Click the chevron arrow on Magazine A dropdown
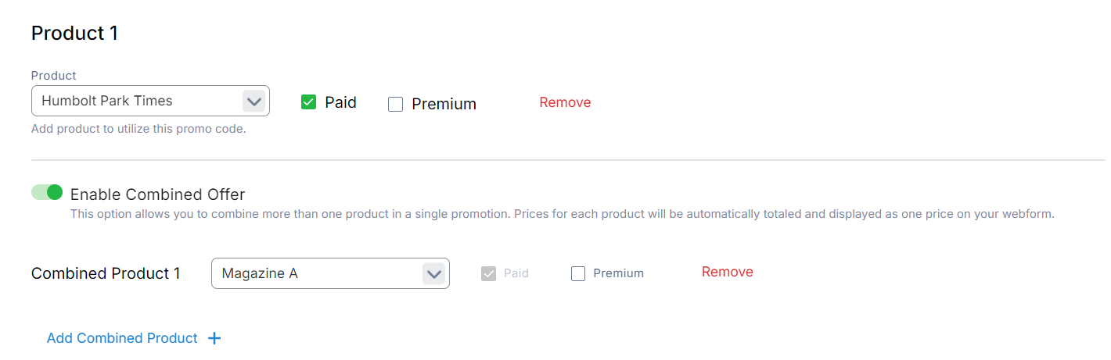 click(x=433, y=273)
